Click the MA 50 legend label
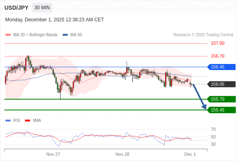This screenshot has width=237, height=161. tap(76, 35)
